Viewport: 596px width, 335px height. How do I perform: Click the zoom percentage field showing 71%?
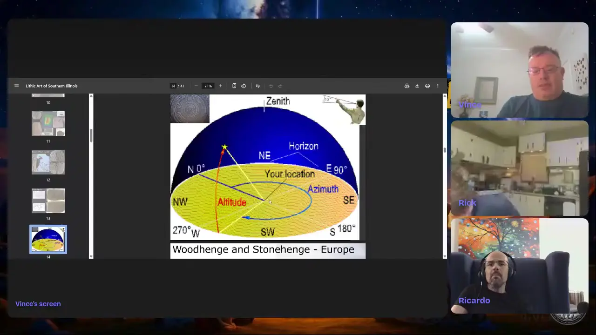pyautogui.click(x=208, y=86)
